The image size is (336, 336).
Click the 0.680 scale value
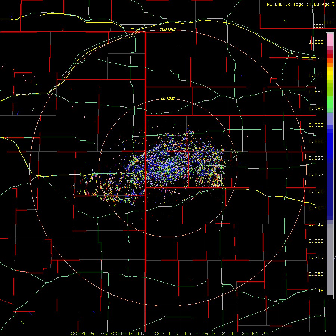coord(316,141)
